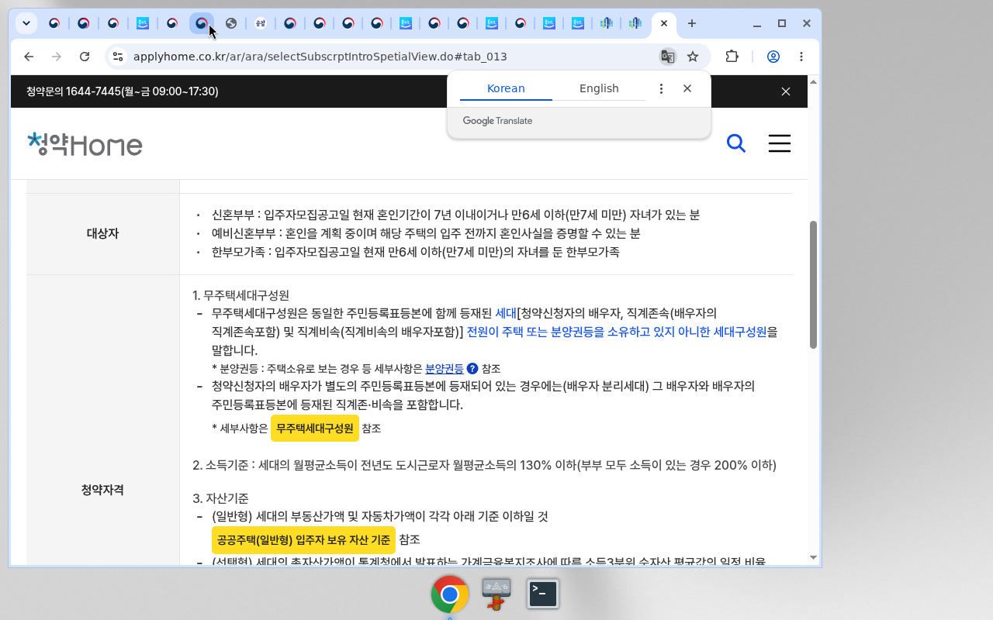Click the scrollbar down arrow
This screenshot has width=993, height=620.
[813, 557]
